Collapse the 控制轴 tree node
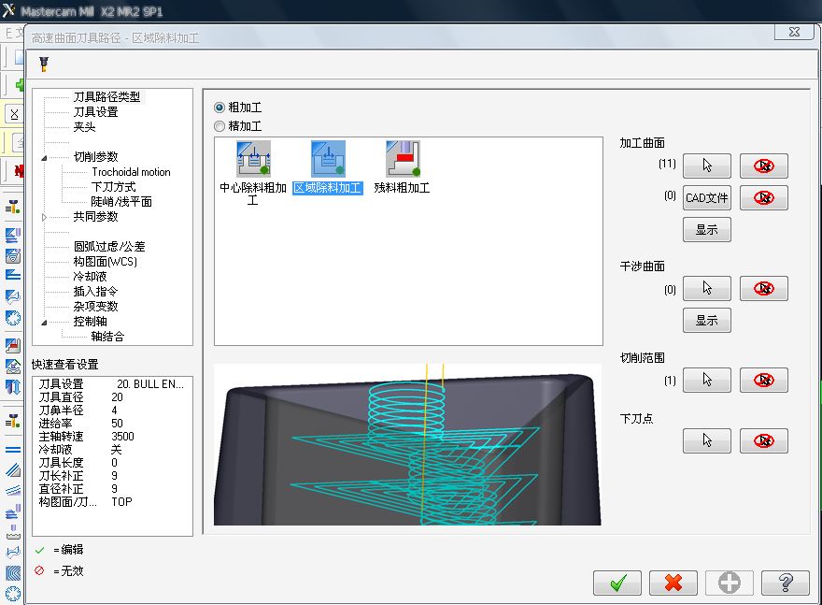Viewport: 822px width, 605px height. coord(44,323)
